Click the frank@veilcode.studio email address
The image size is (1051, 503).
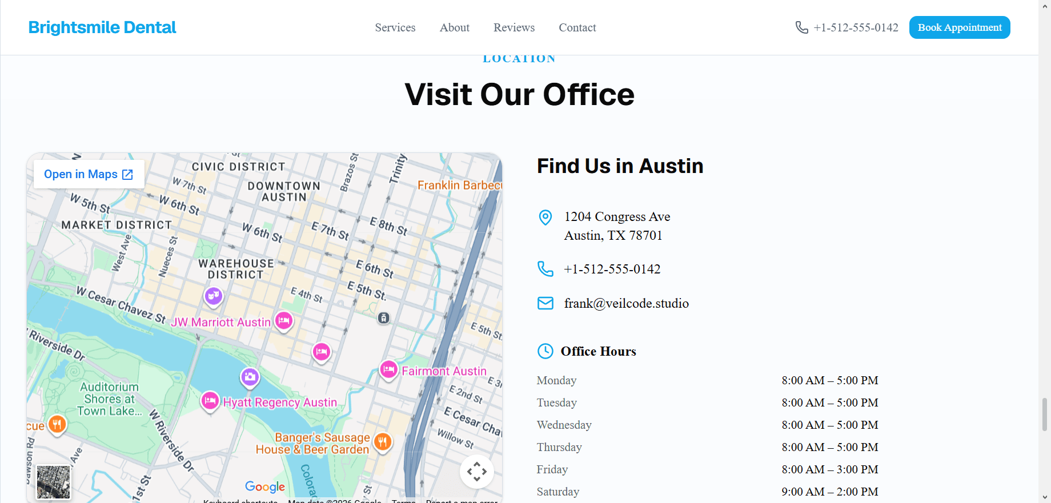click(x=627, y=303)
